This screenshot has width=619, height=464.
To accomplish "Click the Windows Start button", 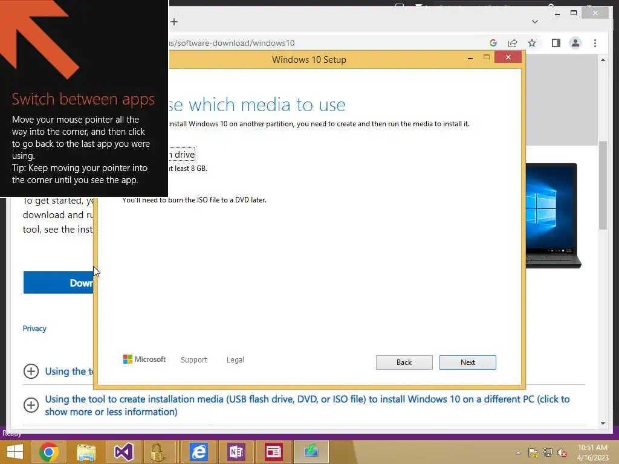I will click(x=15, y=452).
